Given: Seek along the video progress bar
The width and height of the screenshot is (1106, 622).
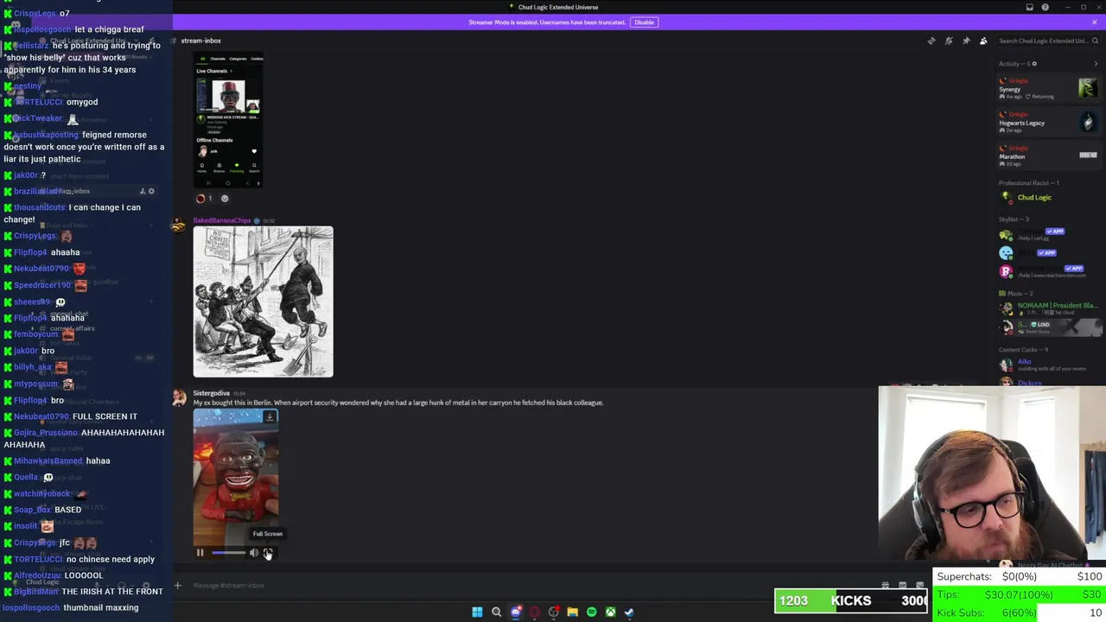Looking at the screenshot, I should (228, 553).
